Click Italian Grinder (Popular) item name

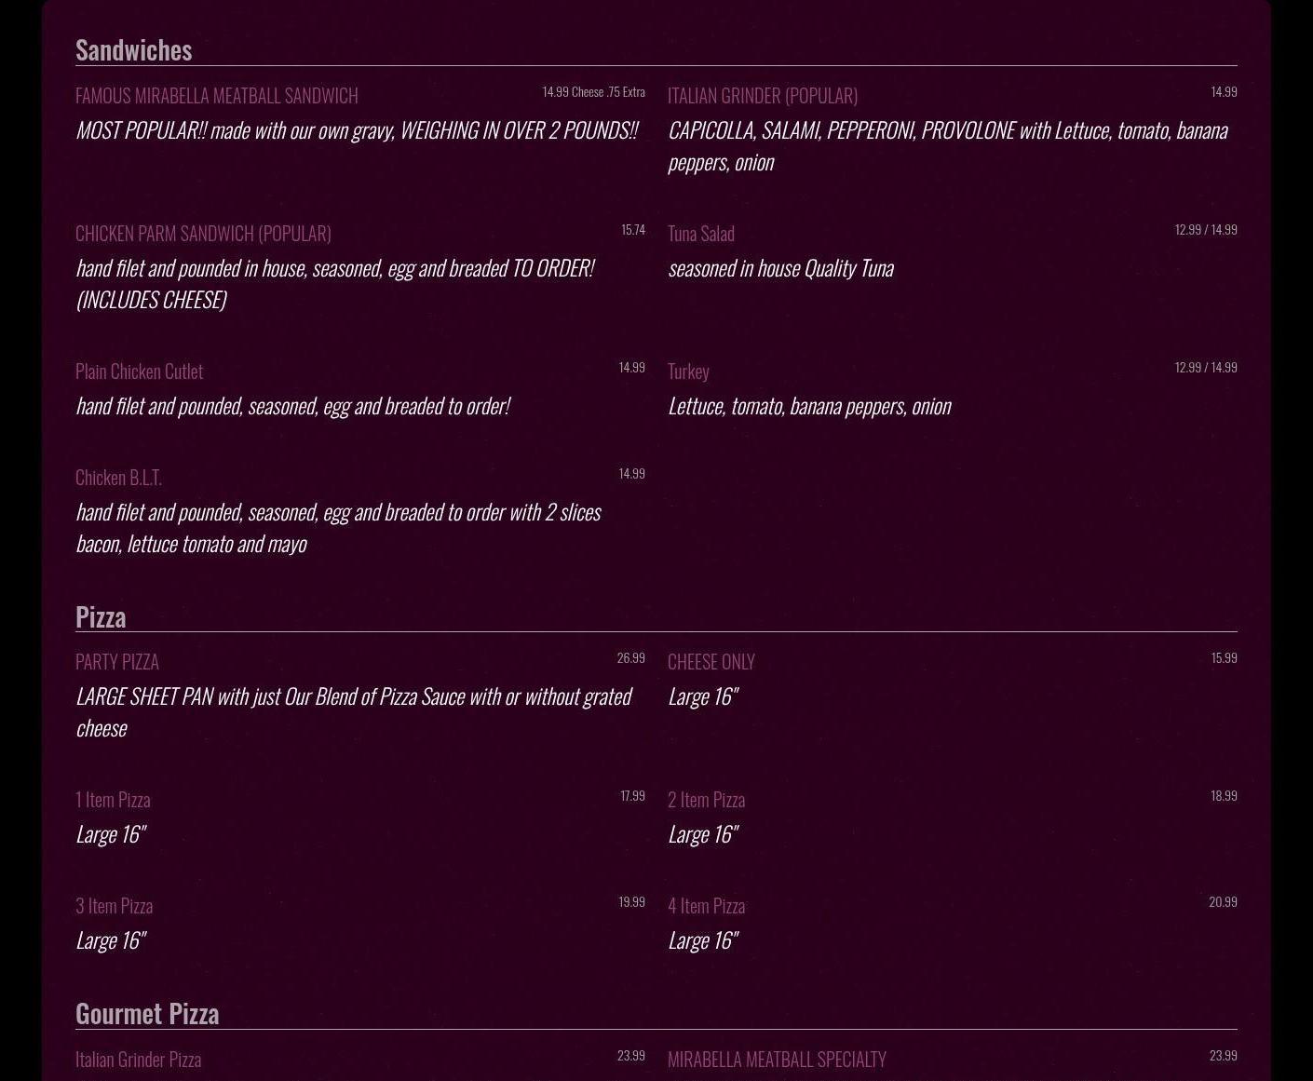tap(762, 96)
